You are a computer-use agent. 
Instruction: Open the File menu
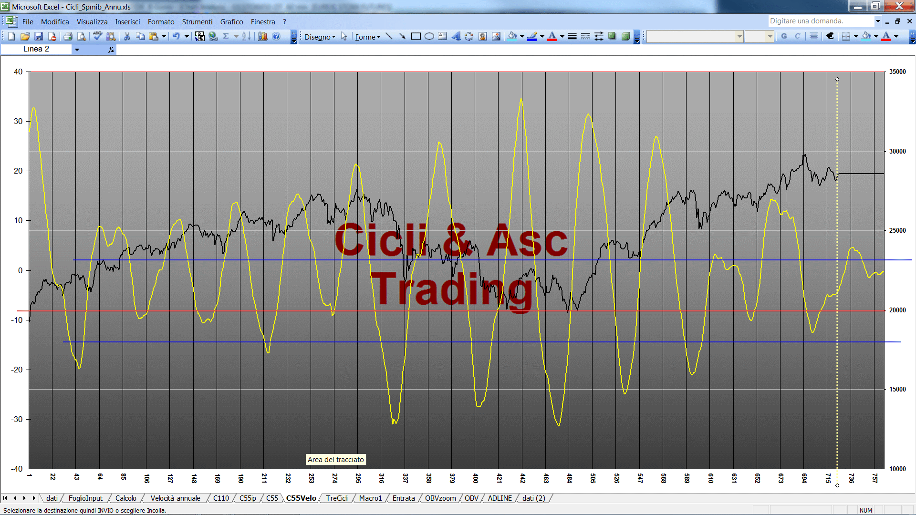28,21
